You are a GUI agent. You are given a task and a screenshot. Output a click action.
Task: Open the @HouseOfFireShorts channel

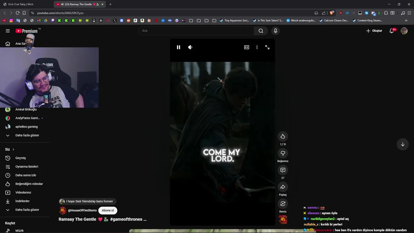click(82, 210)
